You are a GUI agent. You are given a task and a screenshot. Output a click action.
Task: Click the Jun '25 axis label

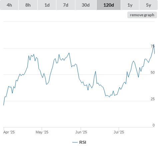pyautogui.click(x=81, y=132)
